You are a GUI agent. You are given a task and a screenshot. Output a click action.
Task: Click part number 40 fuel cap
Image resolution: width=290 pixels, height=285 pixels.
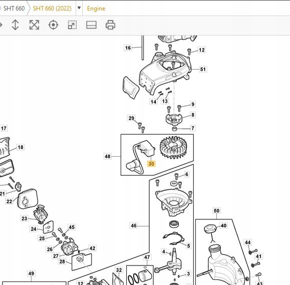(x=223, y=225)
